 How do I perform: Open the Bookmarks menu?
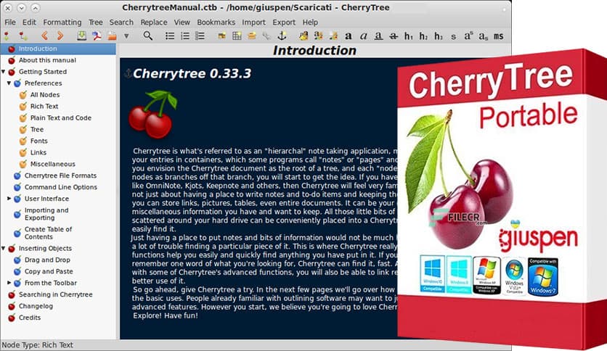[x=216, y=22]
